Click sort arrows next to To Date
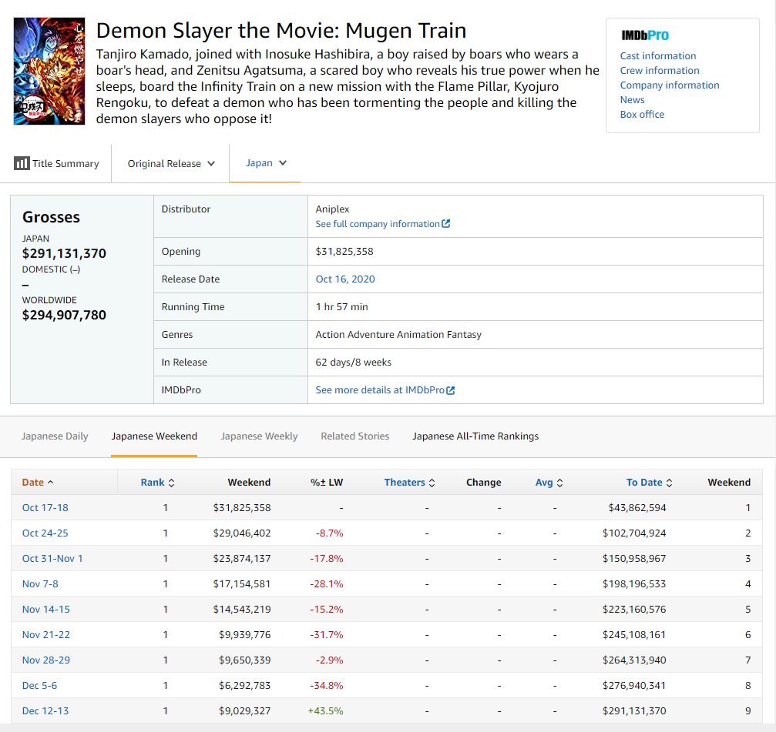This screenshot has width=776, height=732. coord(669,483)
